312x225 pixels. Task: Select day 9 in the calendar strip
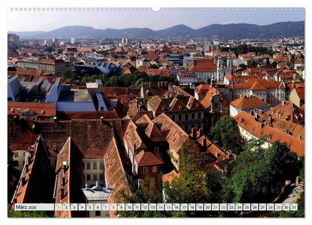point(121,207)
